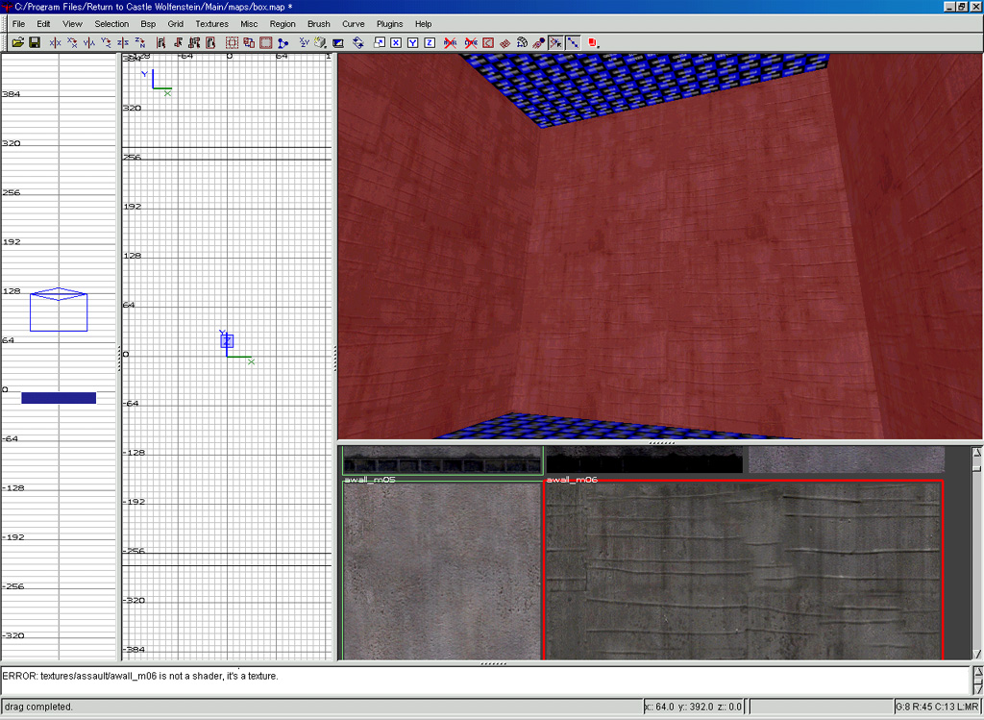This screenshot has height=720, width=984.
Task: Rotate the selection around the Z axis
Action: tap(140, 42)
